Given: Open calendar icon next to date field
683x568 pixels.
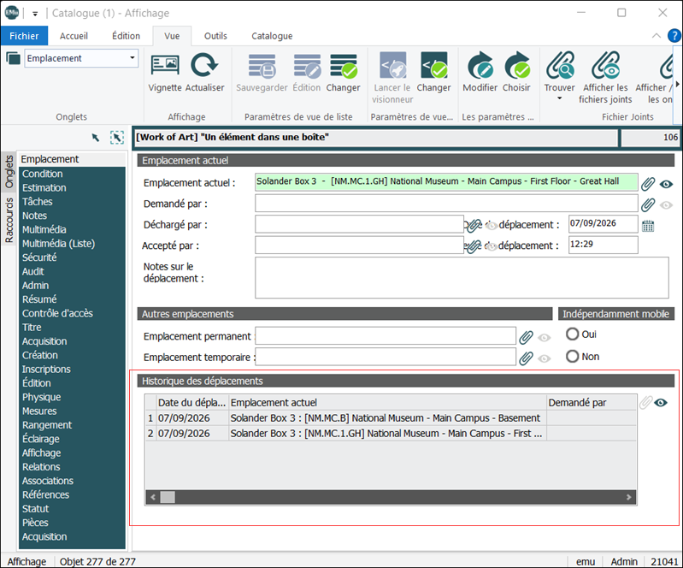Looking at the screenshot, I should (648, 226).
